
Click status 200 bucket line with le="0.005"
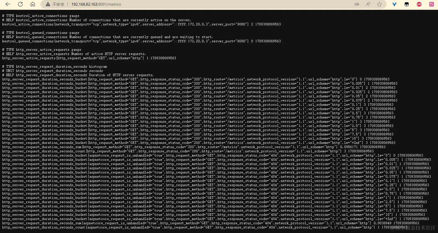pos(200,83)
